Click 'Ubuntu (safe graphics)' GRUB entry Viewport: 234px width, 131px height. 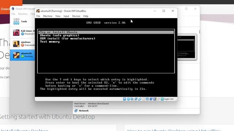pyautogui.click(x=60, y=35)
